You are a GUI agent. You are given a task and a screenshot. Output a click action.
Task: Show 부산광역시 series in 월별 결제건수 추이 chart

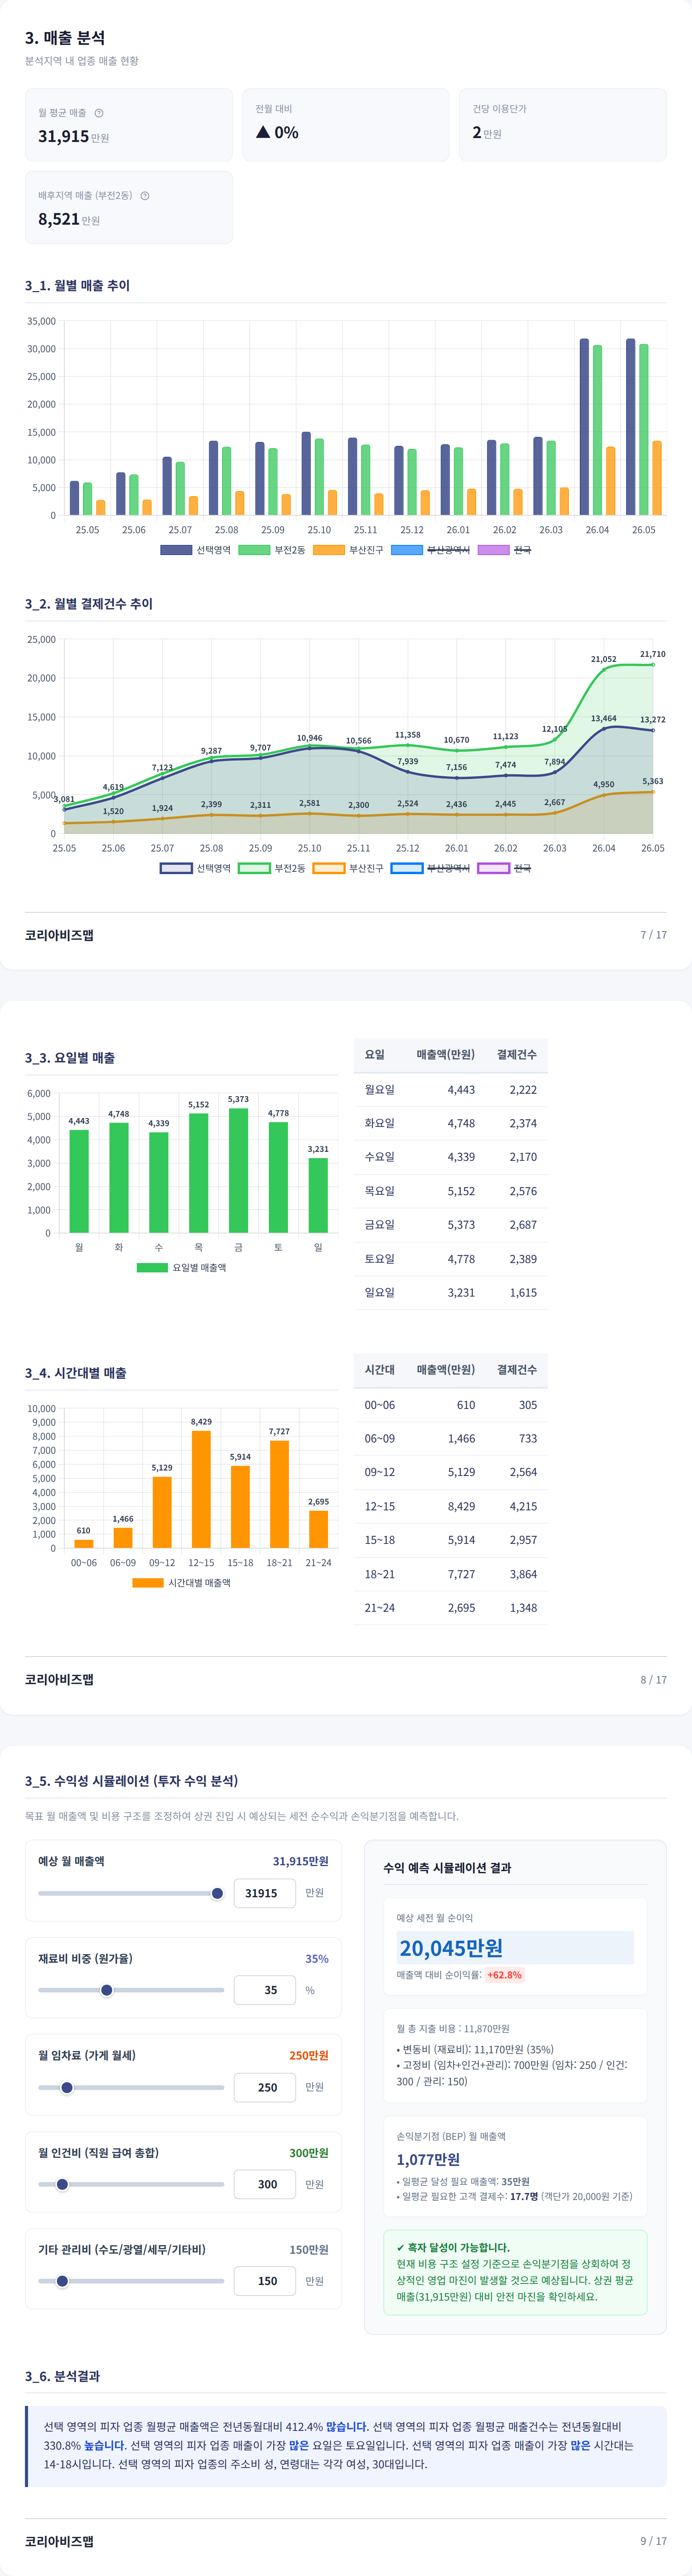point(431,868)
